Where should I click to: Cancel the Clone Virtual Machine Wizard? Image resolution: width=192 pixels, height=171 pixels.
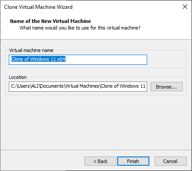click(170, 161)
